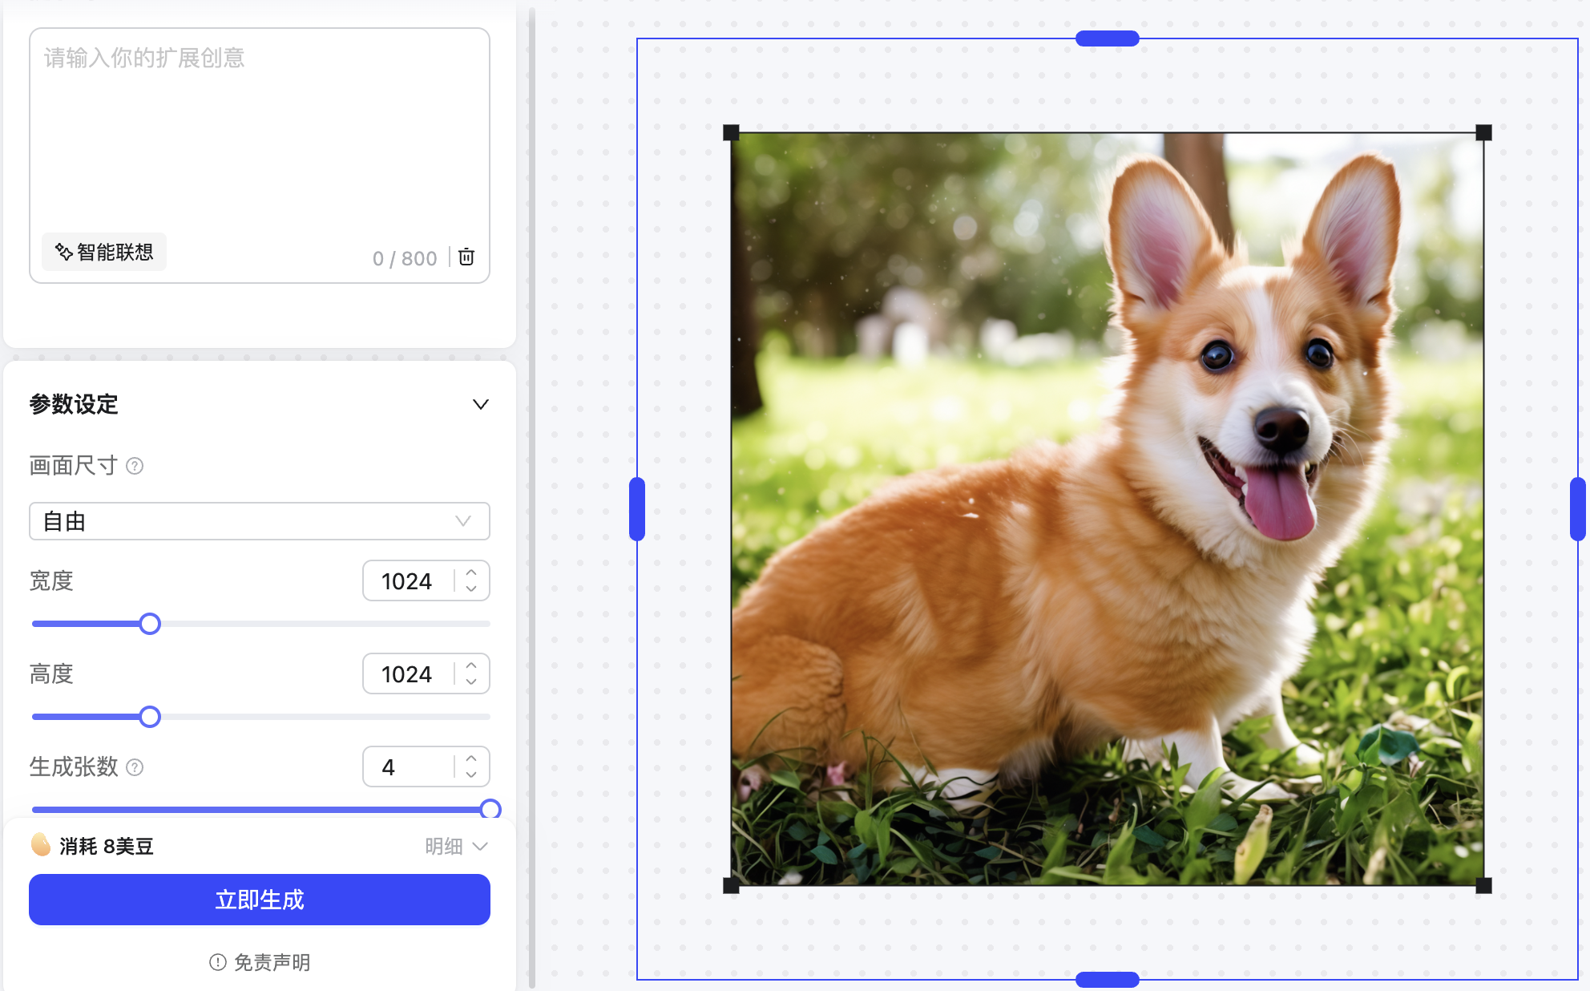Click help icon next to 画面尺寸
Image resolution: width=1590 pixels, height=991 pixels.
click(135, 466)
